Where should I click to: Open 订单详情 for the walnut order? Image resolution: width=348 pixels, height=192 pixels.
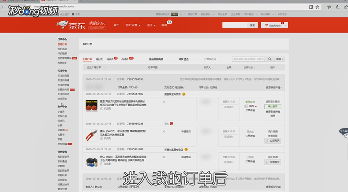point(250,111)
